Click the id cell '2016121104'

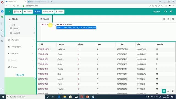click(x=43, y=64)
